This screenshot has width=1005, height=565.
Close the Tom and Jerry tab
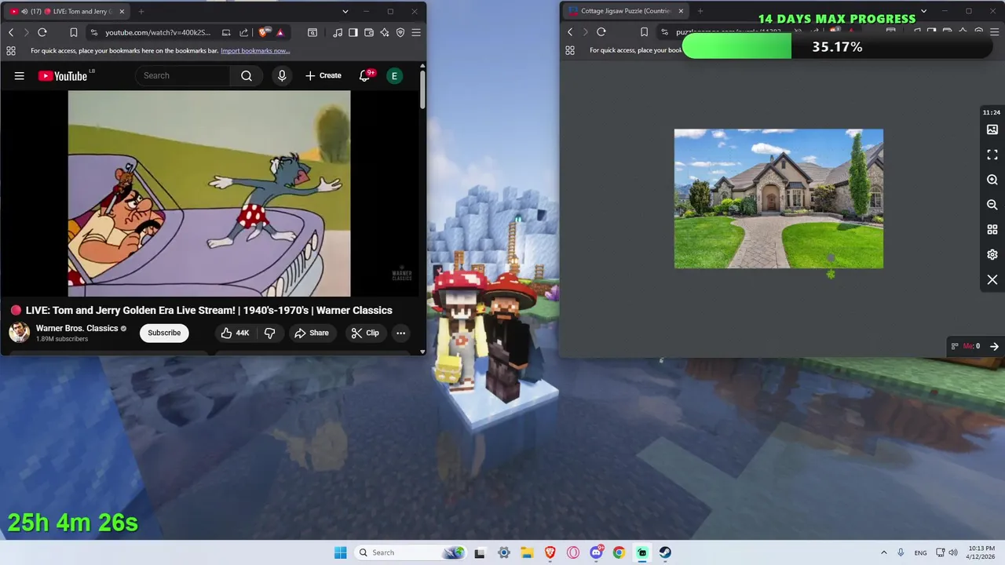coord(122,11)
